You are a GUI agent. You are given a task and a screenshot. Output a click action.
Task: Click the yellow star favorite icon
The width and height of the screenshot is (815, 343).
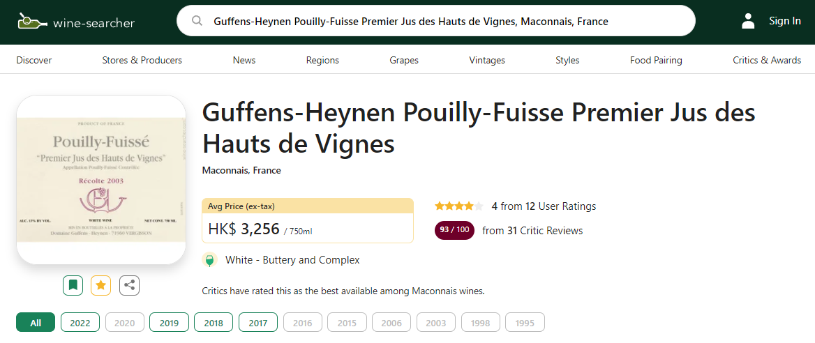pos(101,285)
